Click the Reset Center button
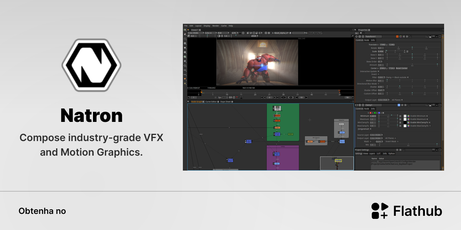The image size is (461, 230). [x=401, y=68]
